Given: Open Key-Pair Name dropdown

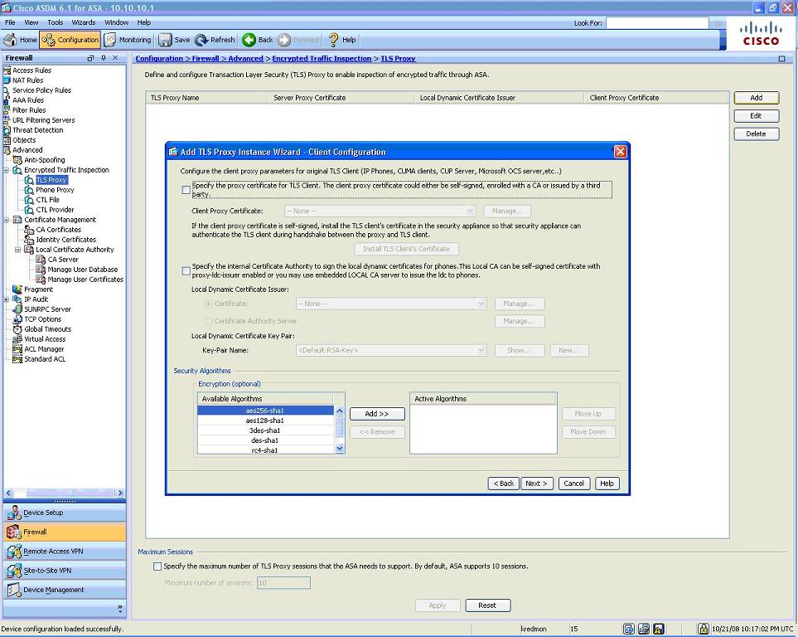Looking at the screenshot, I should click(391, 351).
